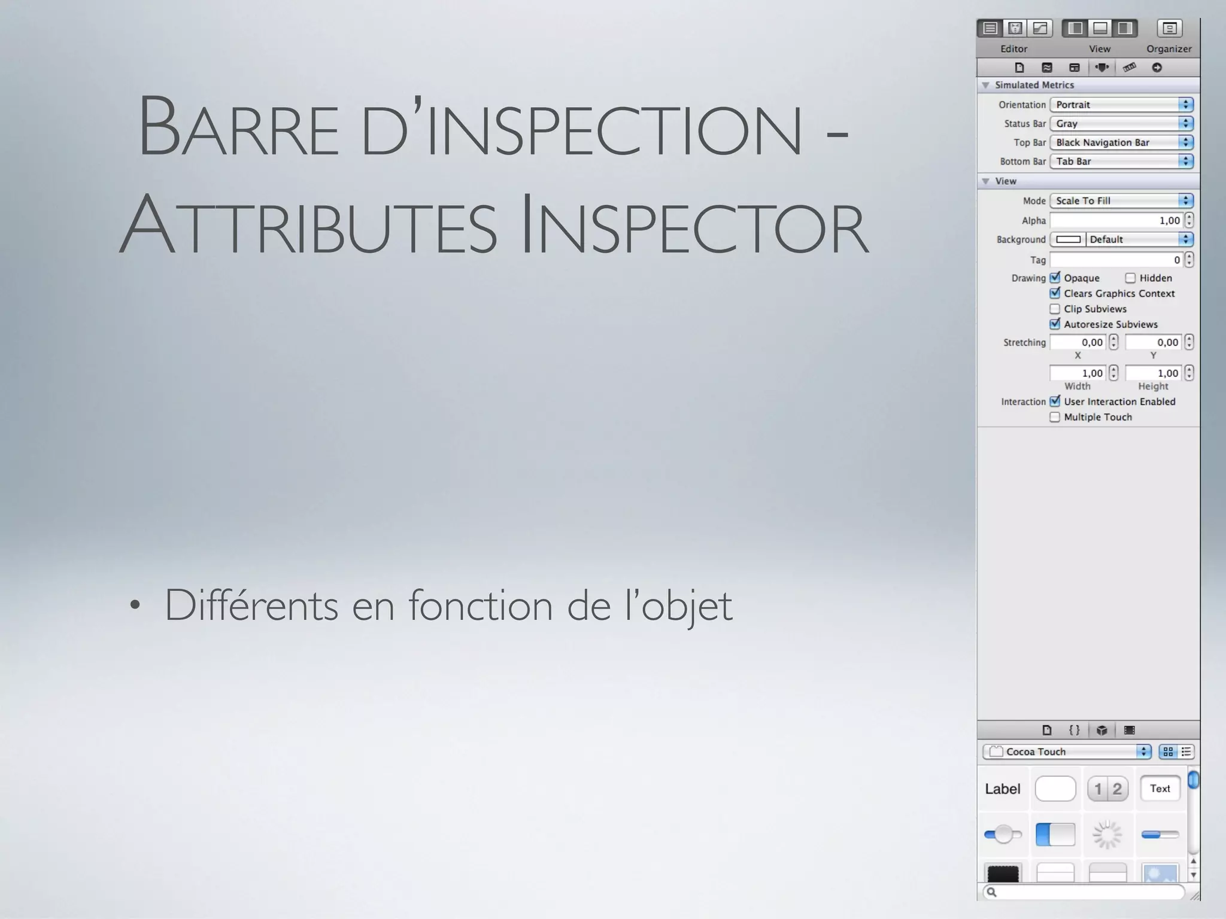1226x919 pixels.
Task: Toggle the right Utilities pane
Action: tap(1125, 28)
